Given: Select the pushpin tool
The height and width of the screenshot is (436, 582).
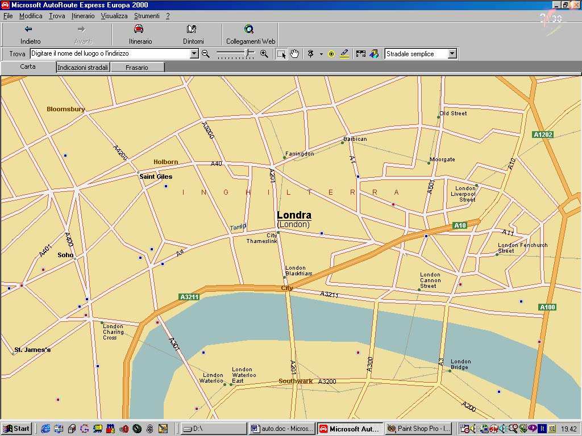Looking at the screenshot, I should 311,54.
